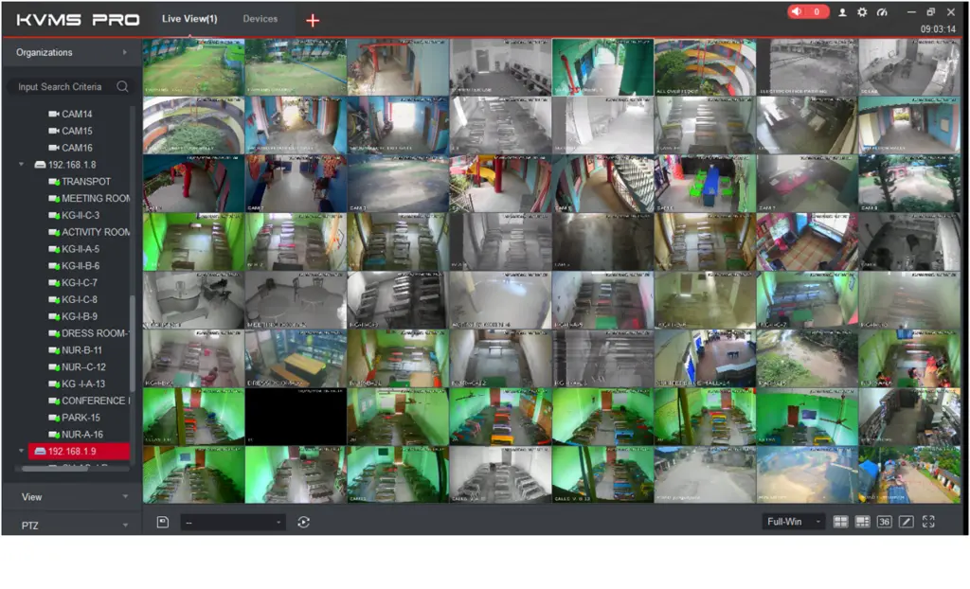The width and height of the screenshot is (970, 589).
Task: Select the TRANSPOT camera icon
Action: 54,181
